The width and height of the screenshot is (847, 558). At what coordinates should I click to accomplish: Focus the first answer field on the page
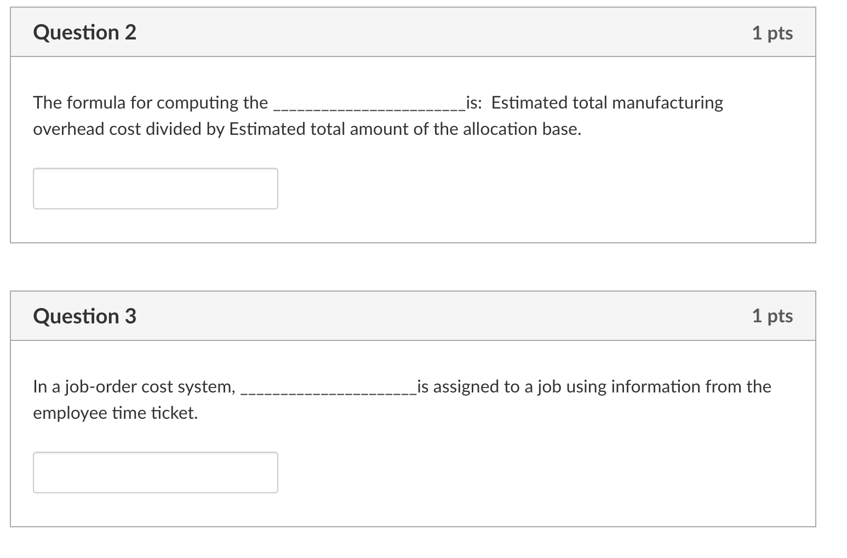tap(155, 189)
